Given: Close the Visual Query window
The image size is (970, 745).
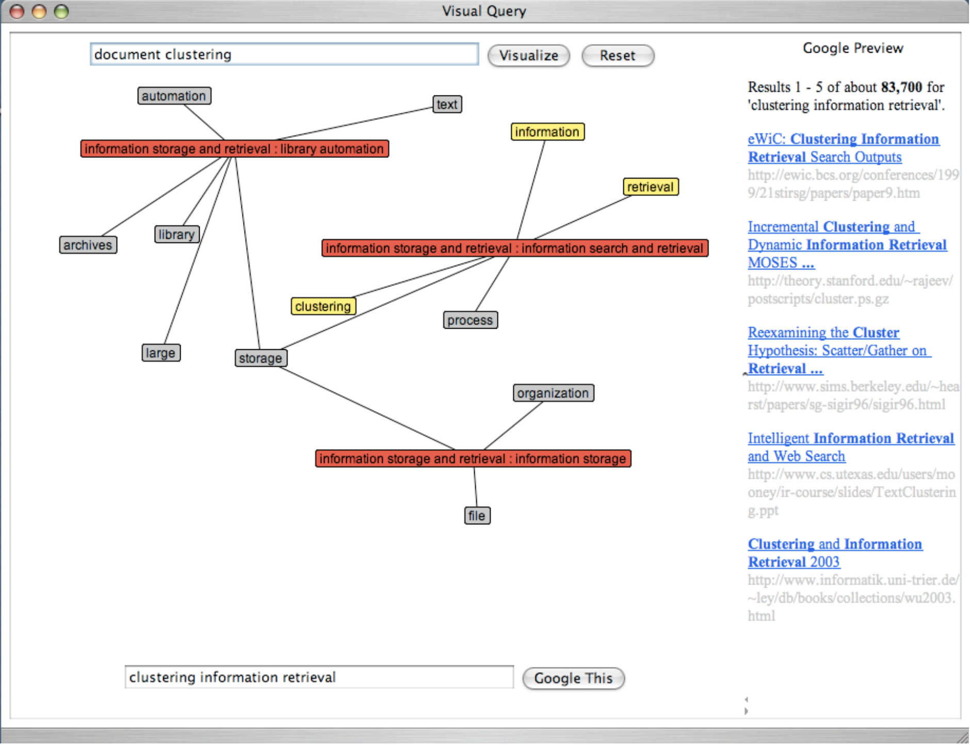Looking at the screenshot, I should (17, 11).
